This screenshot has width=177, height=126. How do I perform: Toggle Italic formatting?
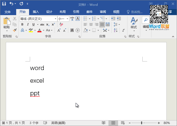(x=28, y=24)
